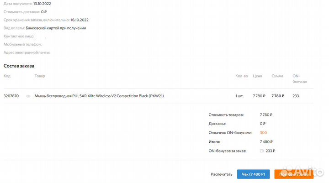Click the 233 bonus value in product row
Viewport: 329px width, 183px height.
point(296,96)
